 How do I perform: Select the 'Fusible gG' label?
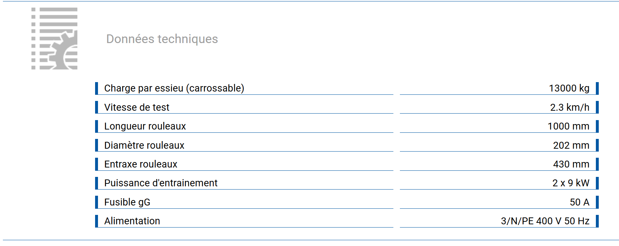[127, 202]
